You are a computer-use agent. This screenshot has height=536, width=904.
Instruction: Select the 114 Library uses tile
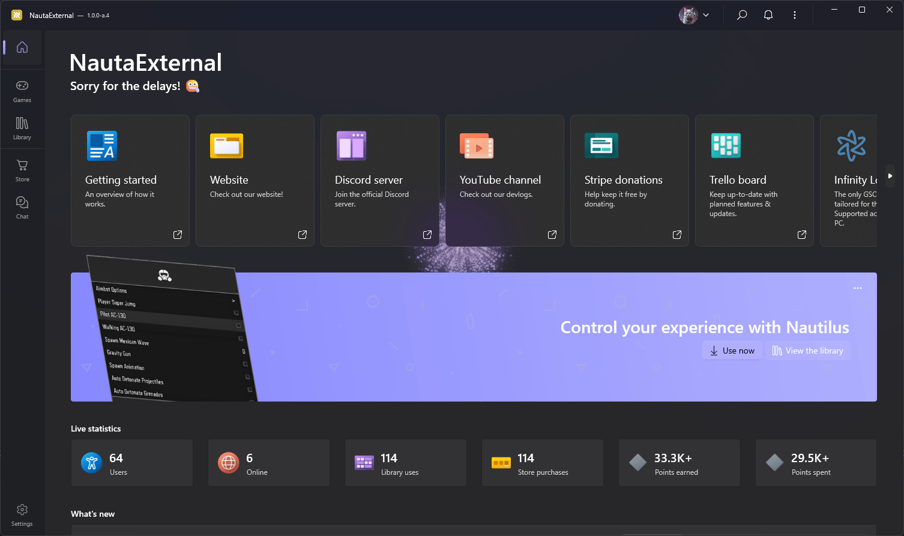tap(406, 463)
